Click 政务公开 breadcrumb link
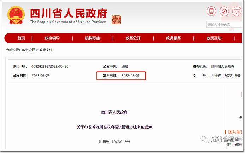 [29, 50]
